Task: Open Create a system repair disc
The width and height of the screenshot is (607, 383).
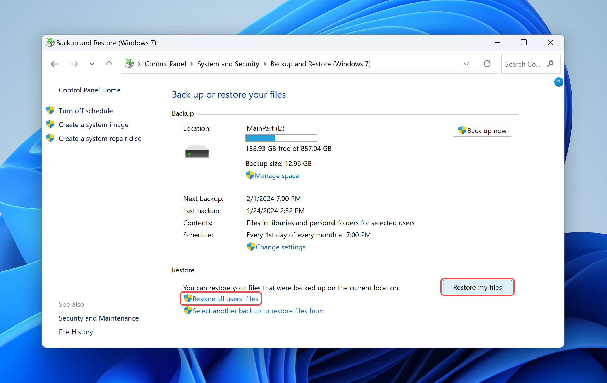Action: 100,139
